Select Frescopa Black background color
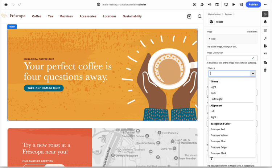 (218, 153)
